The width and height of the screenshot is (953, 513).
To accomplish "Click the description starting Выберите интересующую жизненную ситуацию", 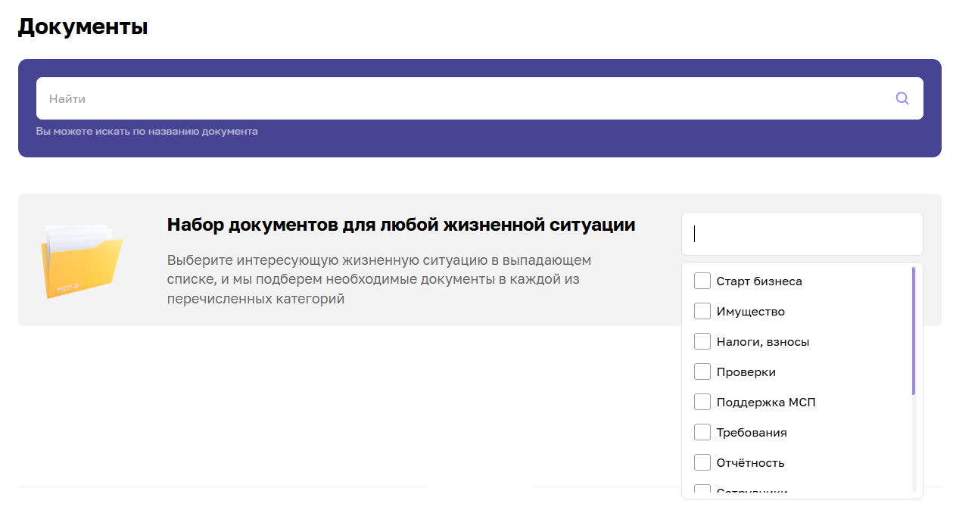I will (379, 279).
